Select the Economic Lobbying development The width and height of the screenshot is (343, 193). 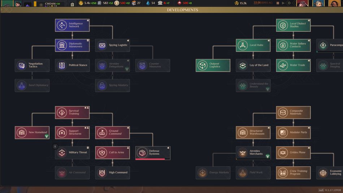(330, 173)
